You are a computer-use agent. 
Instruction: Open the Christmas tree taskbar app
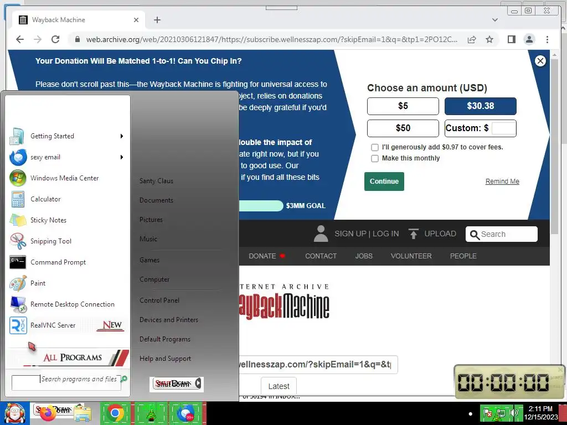tap(151, 413)
